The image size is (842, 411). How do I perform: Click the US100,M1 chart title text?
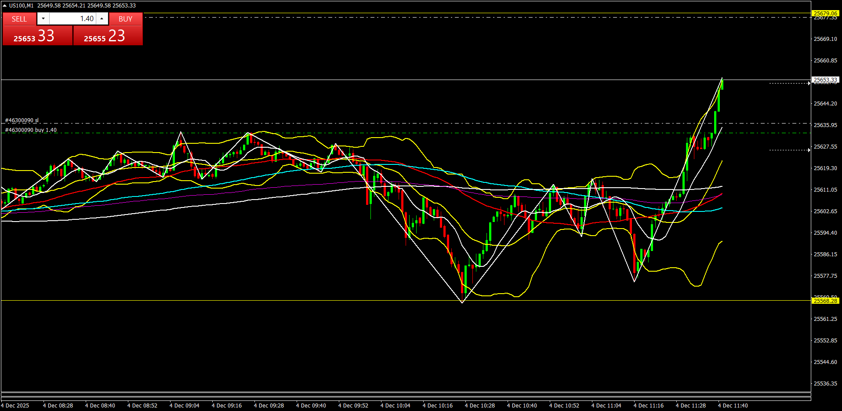click(21, 6)
